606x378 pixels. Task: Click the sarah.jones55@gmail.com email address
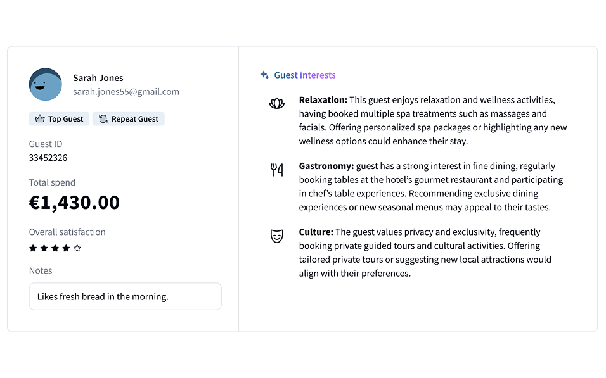pyautogui.click(x=126, y=92)
